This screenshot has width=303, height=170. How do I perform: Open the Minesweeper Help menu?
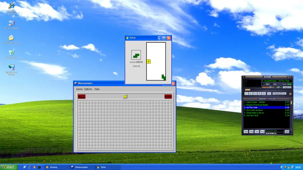[x=97, y=89]
